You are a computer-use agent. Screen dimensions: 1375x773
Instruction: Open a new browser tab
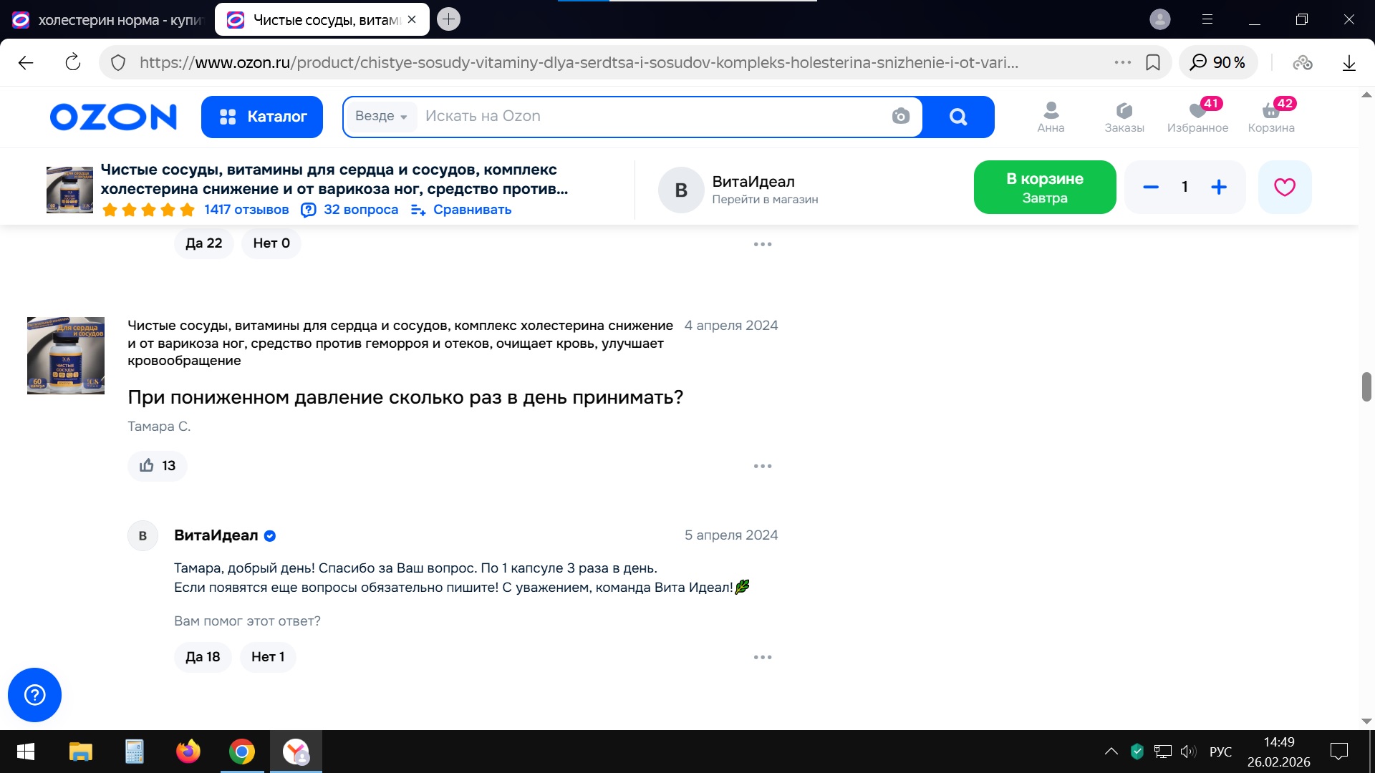tap(448, 19)
